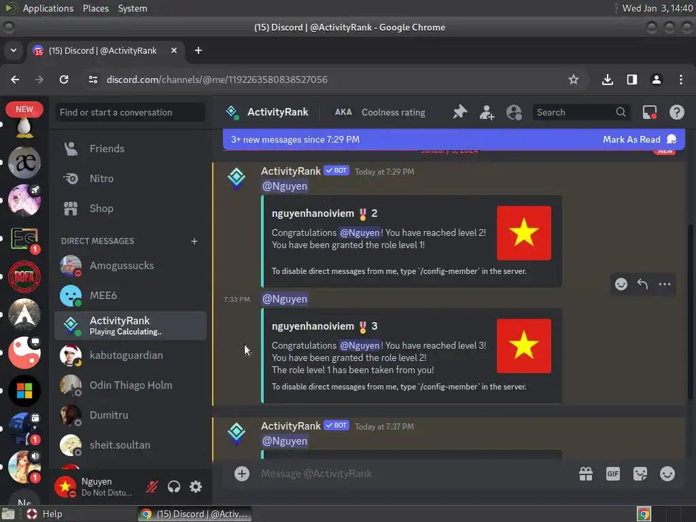The image size is (696, 522).
Task: Open Chrome downloads icon
Action: [608, 80]
